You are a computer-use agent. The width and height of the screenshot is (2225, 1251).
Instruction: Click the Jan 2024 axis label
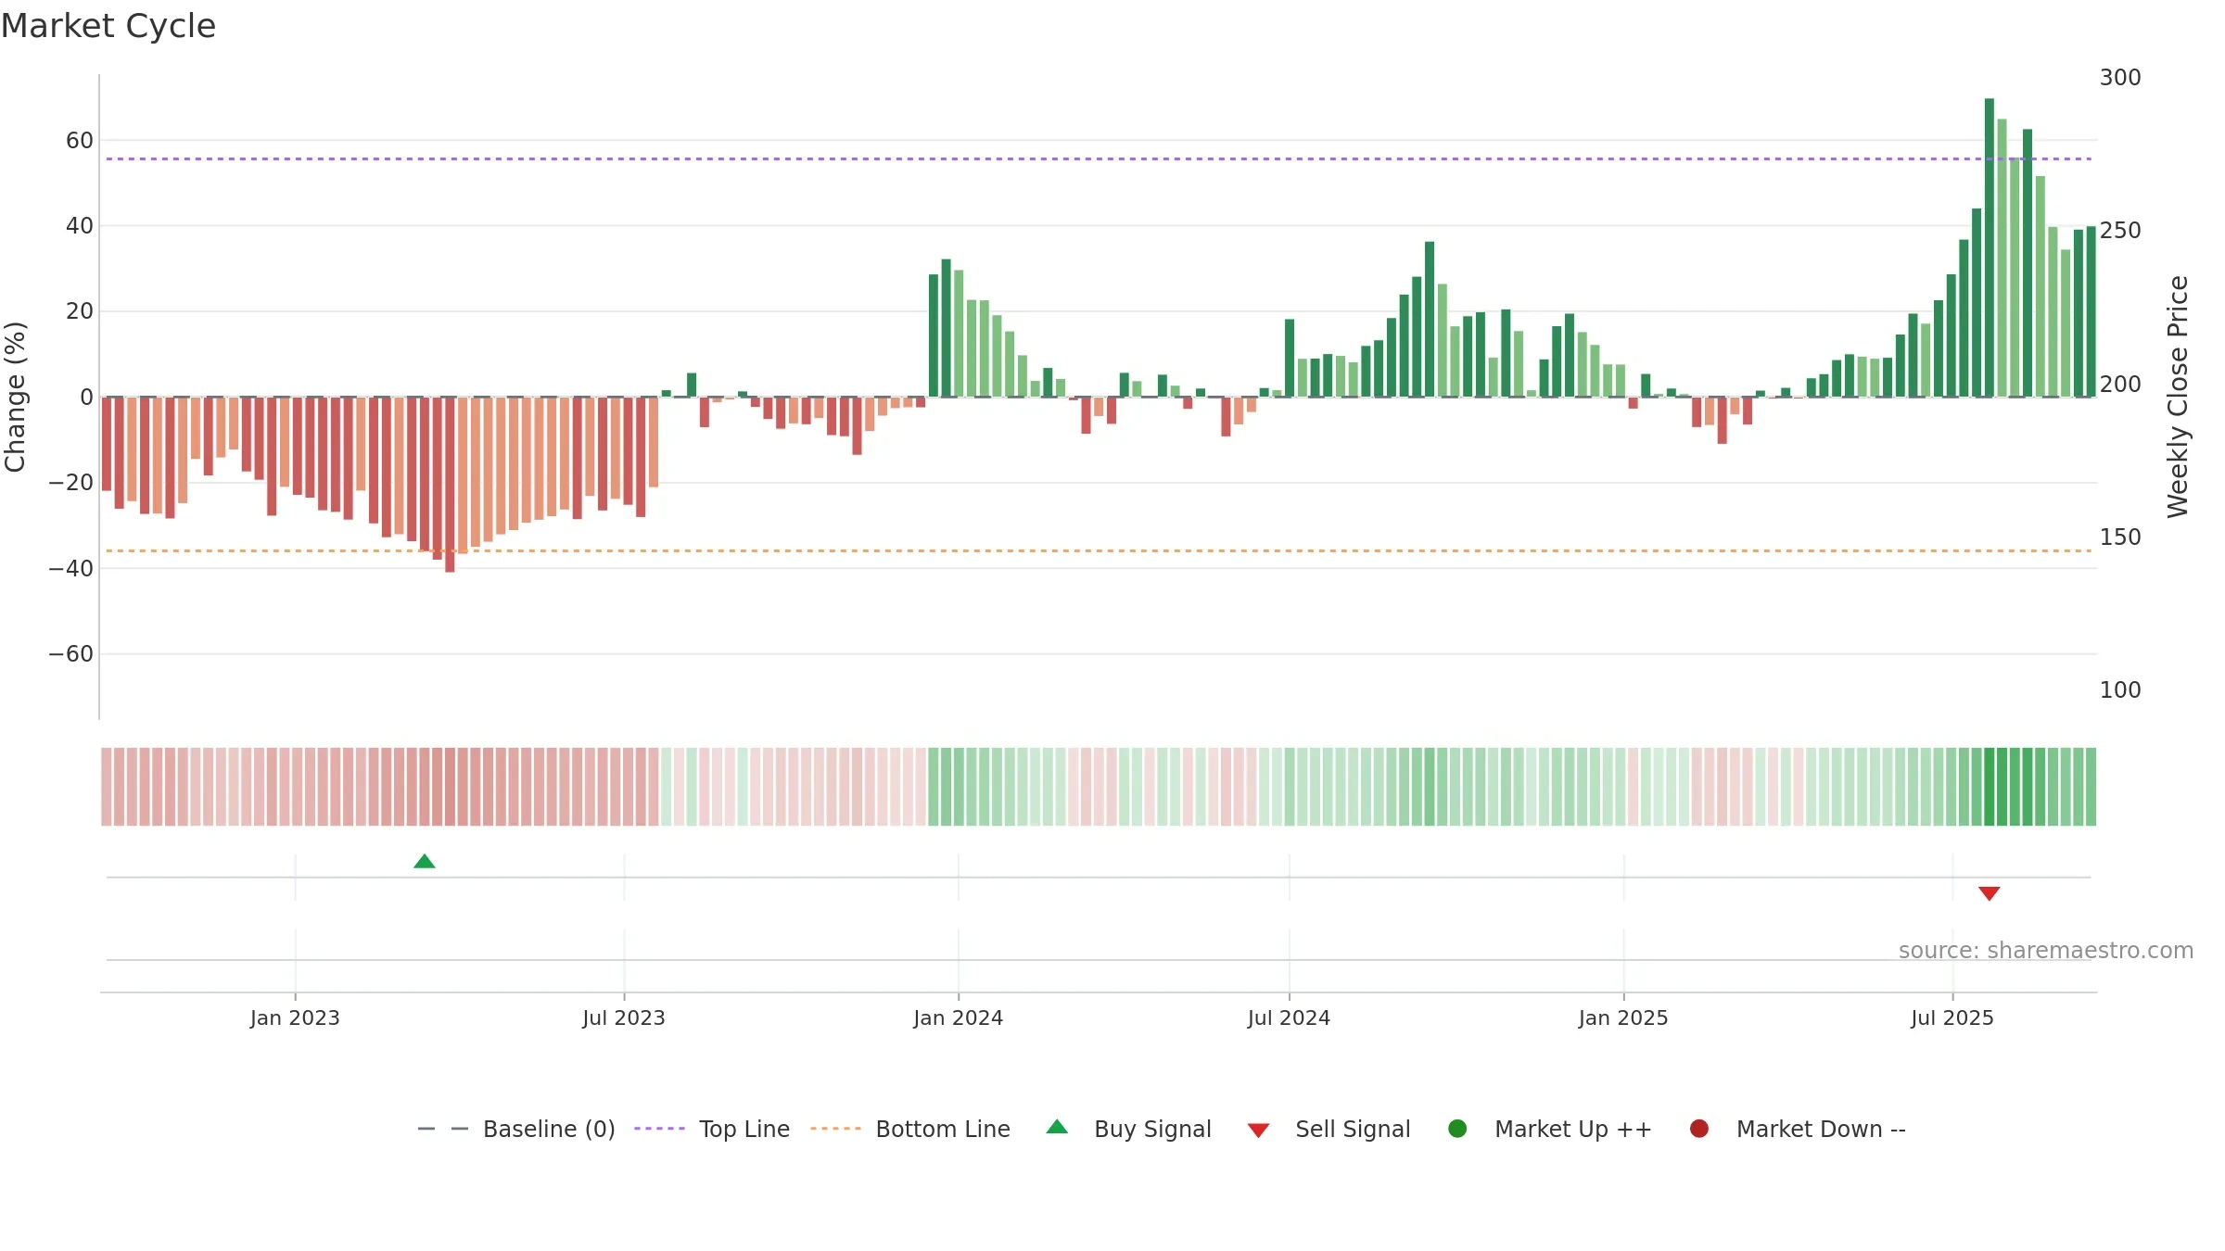click(x=959, y=1018)
